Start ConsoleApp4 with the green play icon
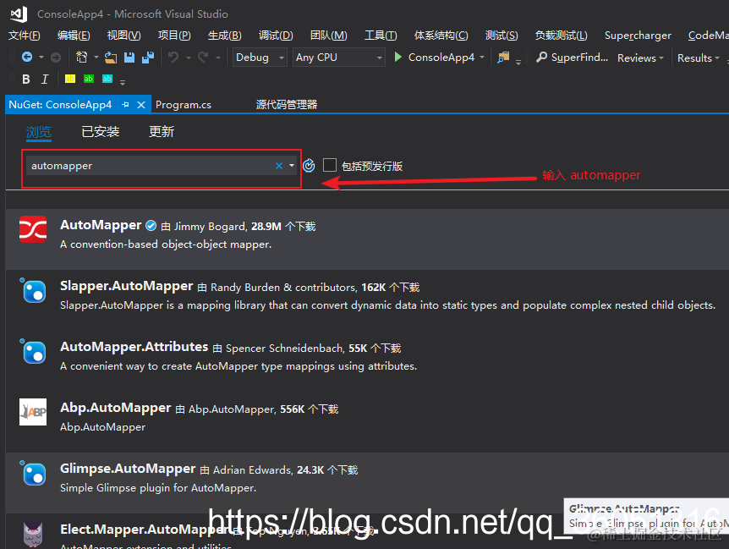The image size is (729, 549). coord(398,58)
